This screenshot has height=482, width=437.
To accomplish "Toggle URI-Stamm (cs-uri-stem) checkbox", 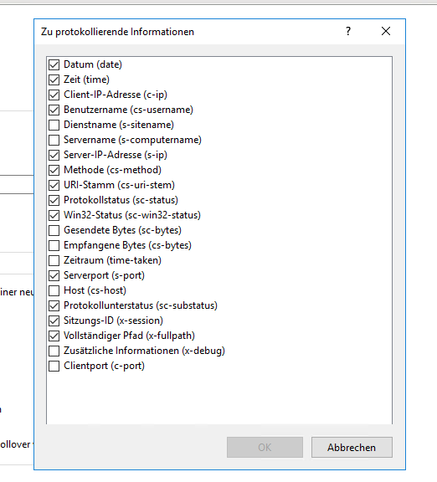I will pyautogui.click(x=54, y=185).
